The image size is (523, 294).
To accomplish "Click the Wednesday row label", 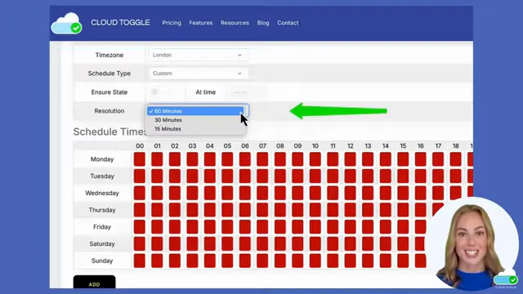I will 102,193.
